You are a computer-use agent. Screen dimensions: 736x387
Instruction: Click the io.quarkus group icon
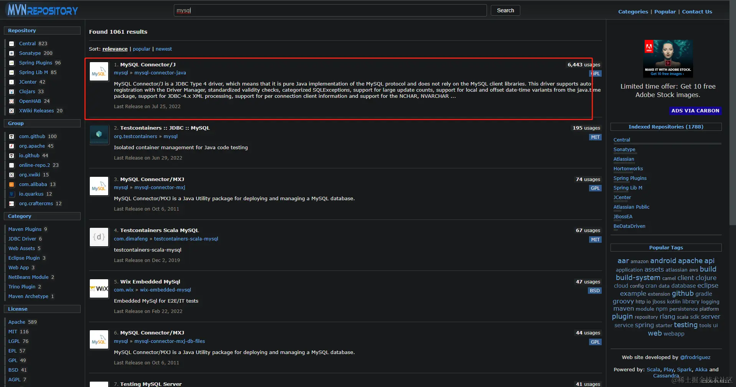[x=12, y=194]
